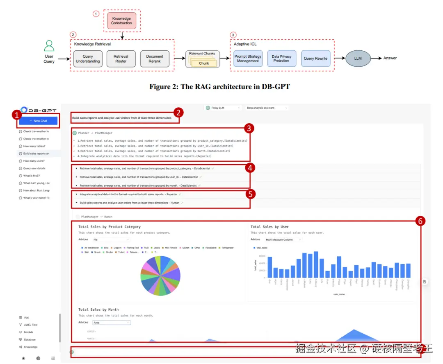Open the Data analysis assistant dropdown
Viewport: 443px width, 364px height.
coord(267,108)
